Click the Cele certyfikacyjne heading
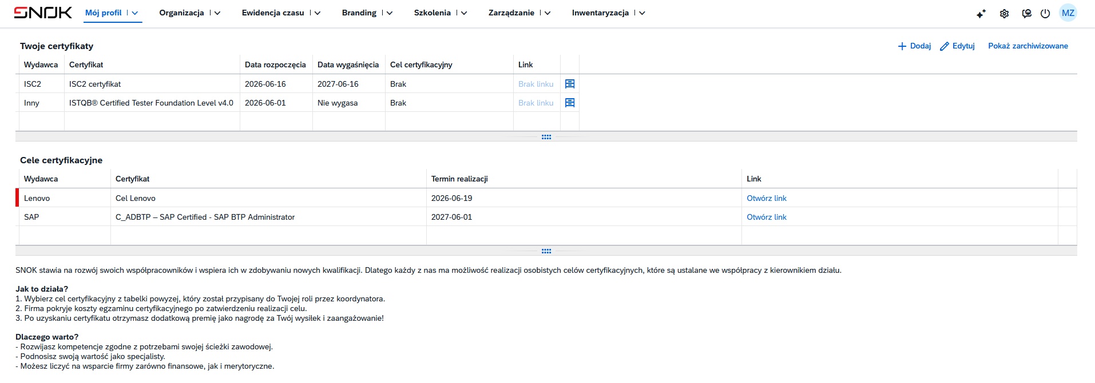Screen dimensions: 1095x383 coord(61,160)
